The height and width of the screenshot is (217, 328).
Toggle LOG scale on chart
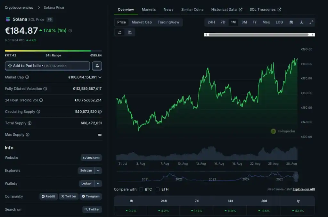pyautogui.click(x=279, y=22)
